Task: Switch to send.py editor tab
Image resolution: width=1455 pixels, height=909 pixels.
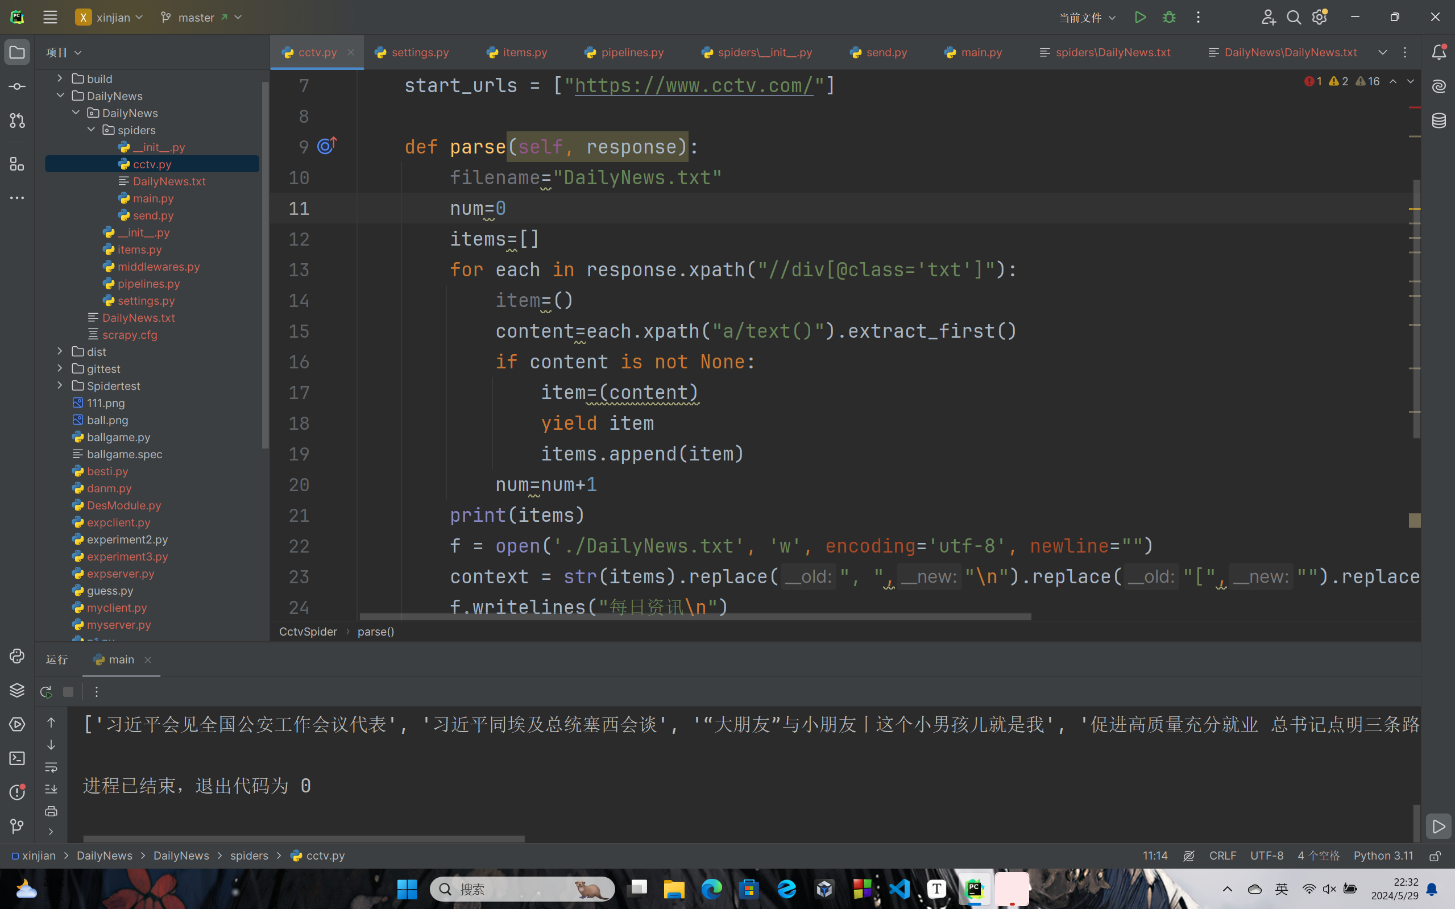Action: click(879, 52)
